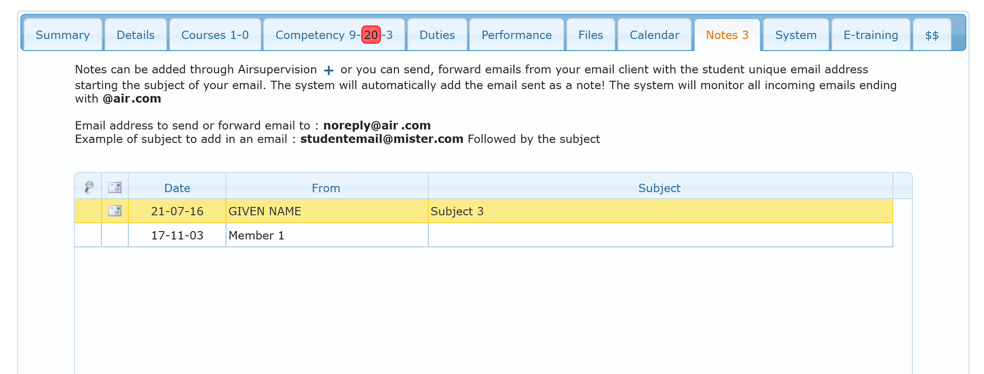
Task: Click the red 20 badge on Competency tab
Action: [x=371, y=35]
